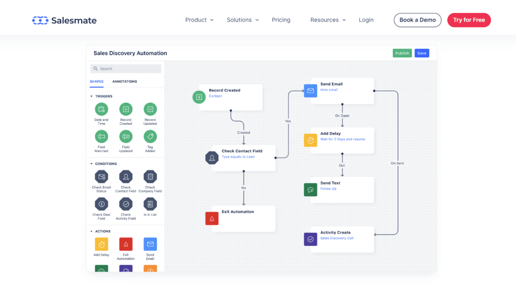Screen dimensions: 516x294
Task: Switch to the Annotations tab
Action: (x=125, y=82)
